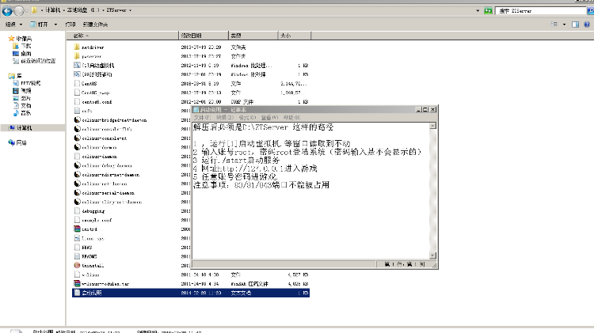Select the colinux-debug-daemon executable icon

77,165
